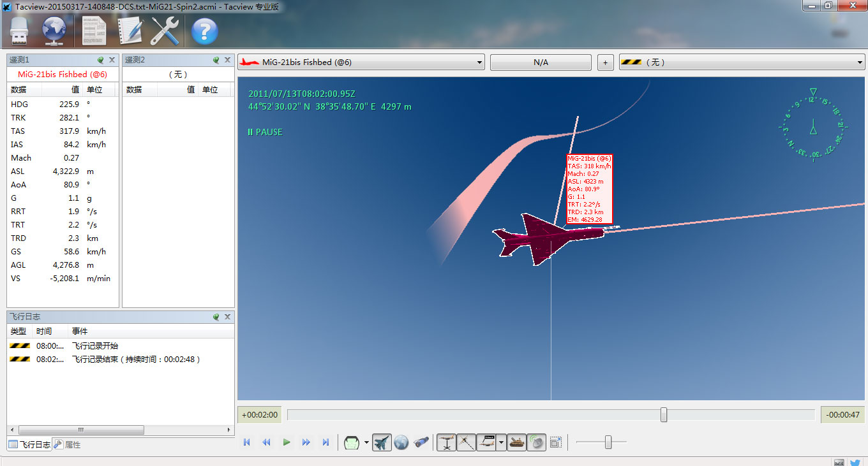Toggle the tank ground objects display
The width and height of the screenshot is (868, 466).
click(x=517, y=442)
